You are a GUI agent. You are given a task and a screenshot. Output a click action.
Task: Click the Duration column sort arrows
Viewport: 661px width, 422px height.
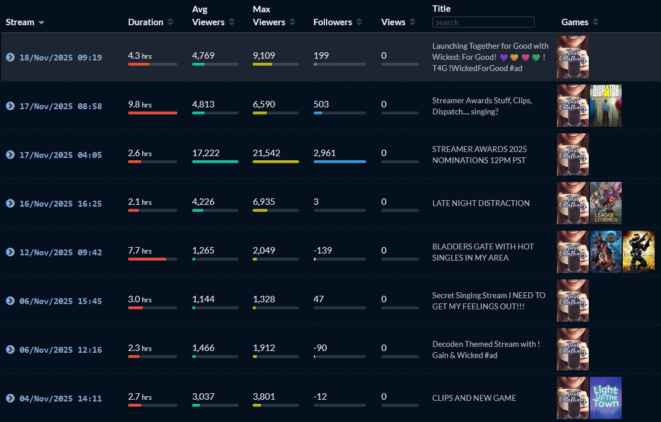[170, 22]
